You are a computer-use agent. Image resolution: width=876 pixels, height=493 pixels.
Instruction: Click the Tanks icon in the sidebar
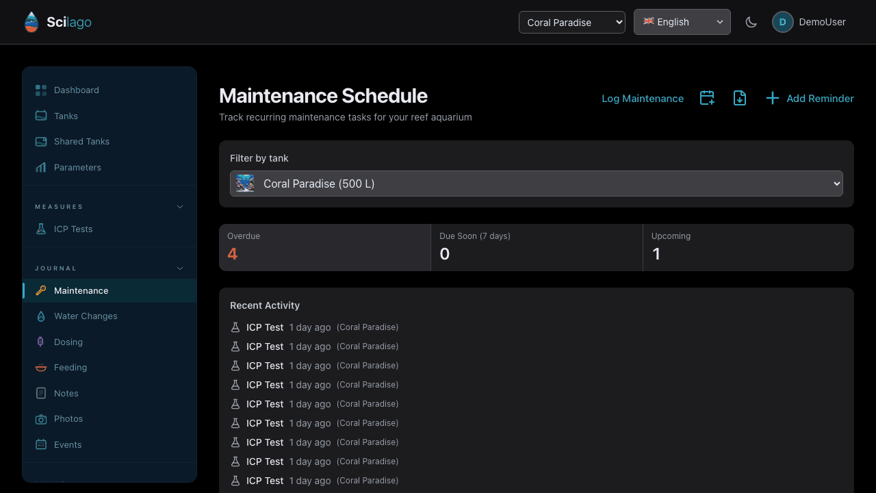[41, 116]
